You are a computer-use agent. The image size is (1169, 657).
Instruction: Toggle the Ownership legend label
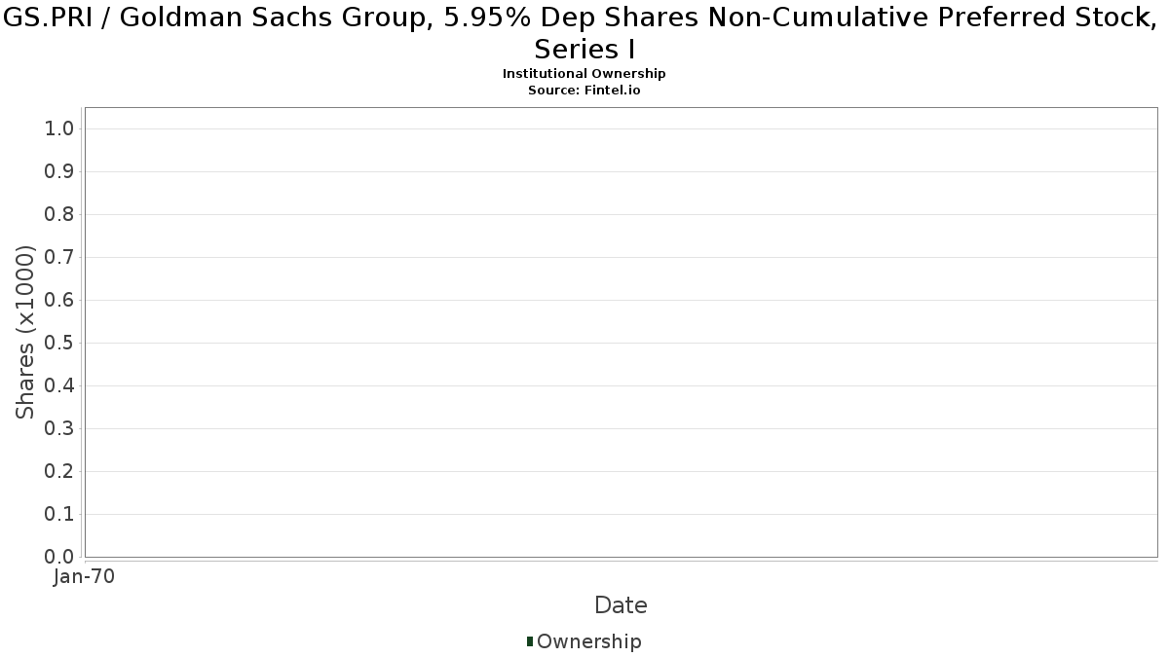click(x=589, y=641)
